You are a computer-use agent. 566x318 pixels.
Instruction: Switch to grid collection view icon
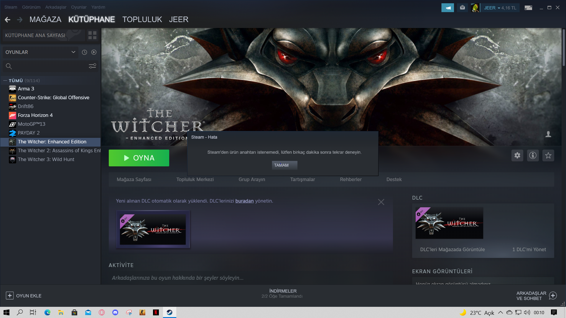pos(92,35)
